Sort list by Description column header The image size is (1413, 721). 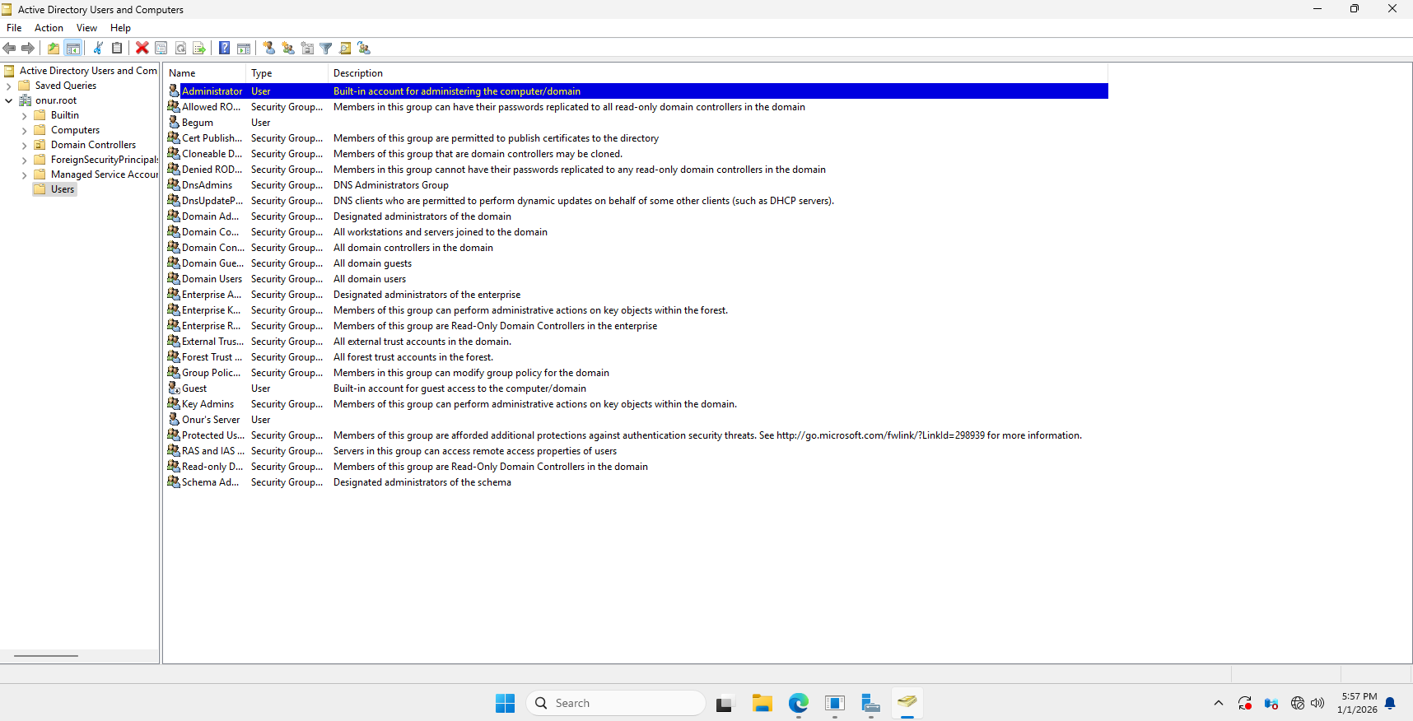pyautogui.click(x=717, y=73)
